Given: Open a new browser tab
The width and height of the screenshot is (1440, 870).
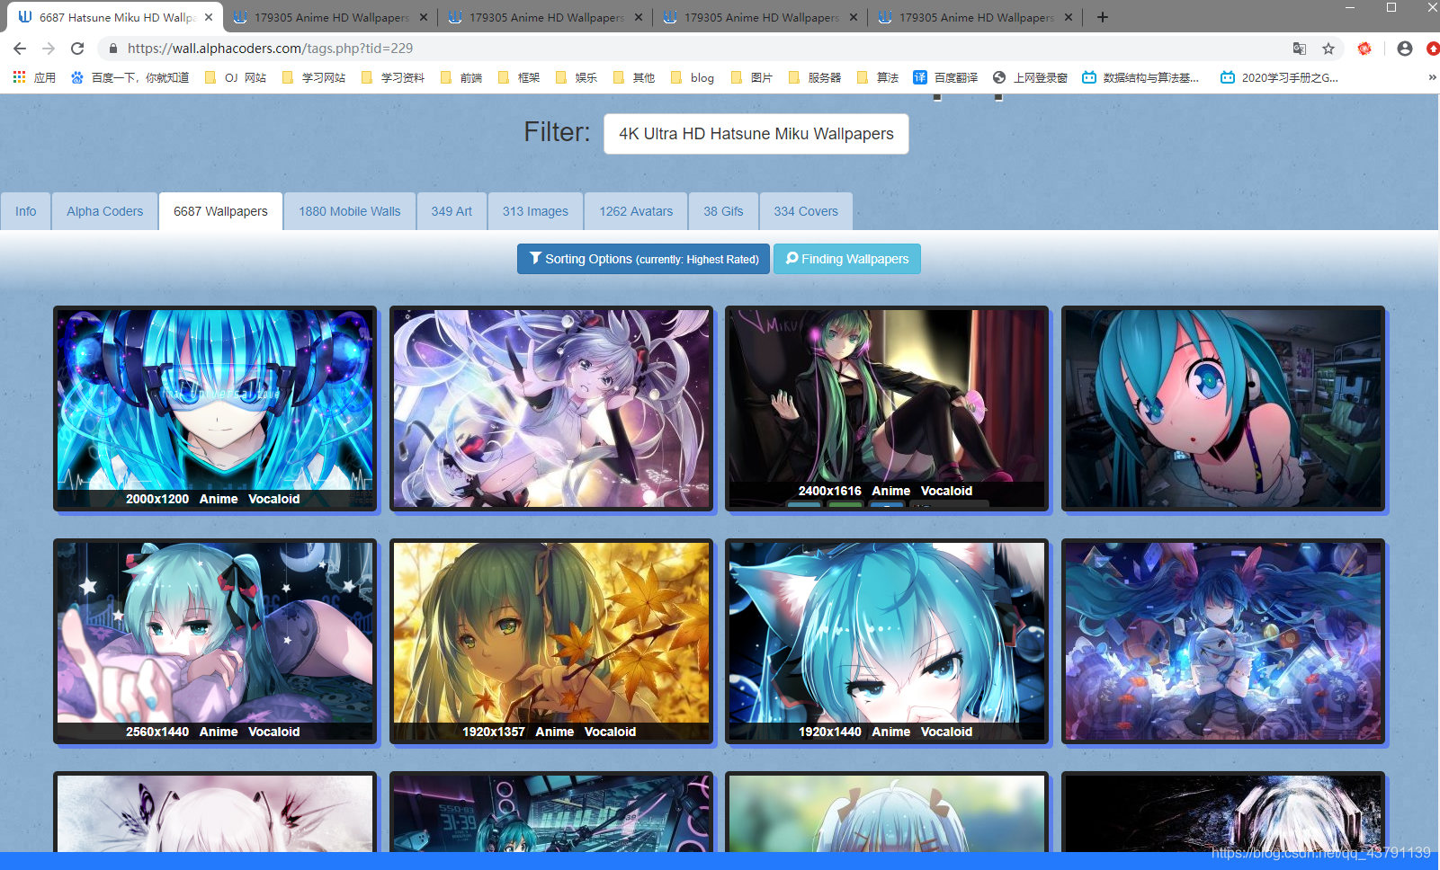Looking at the screenshot, I should coord(1103,17).
